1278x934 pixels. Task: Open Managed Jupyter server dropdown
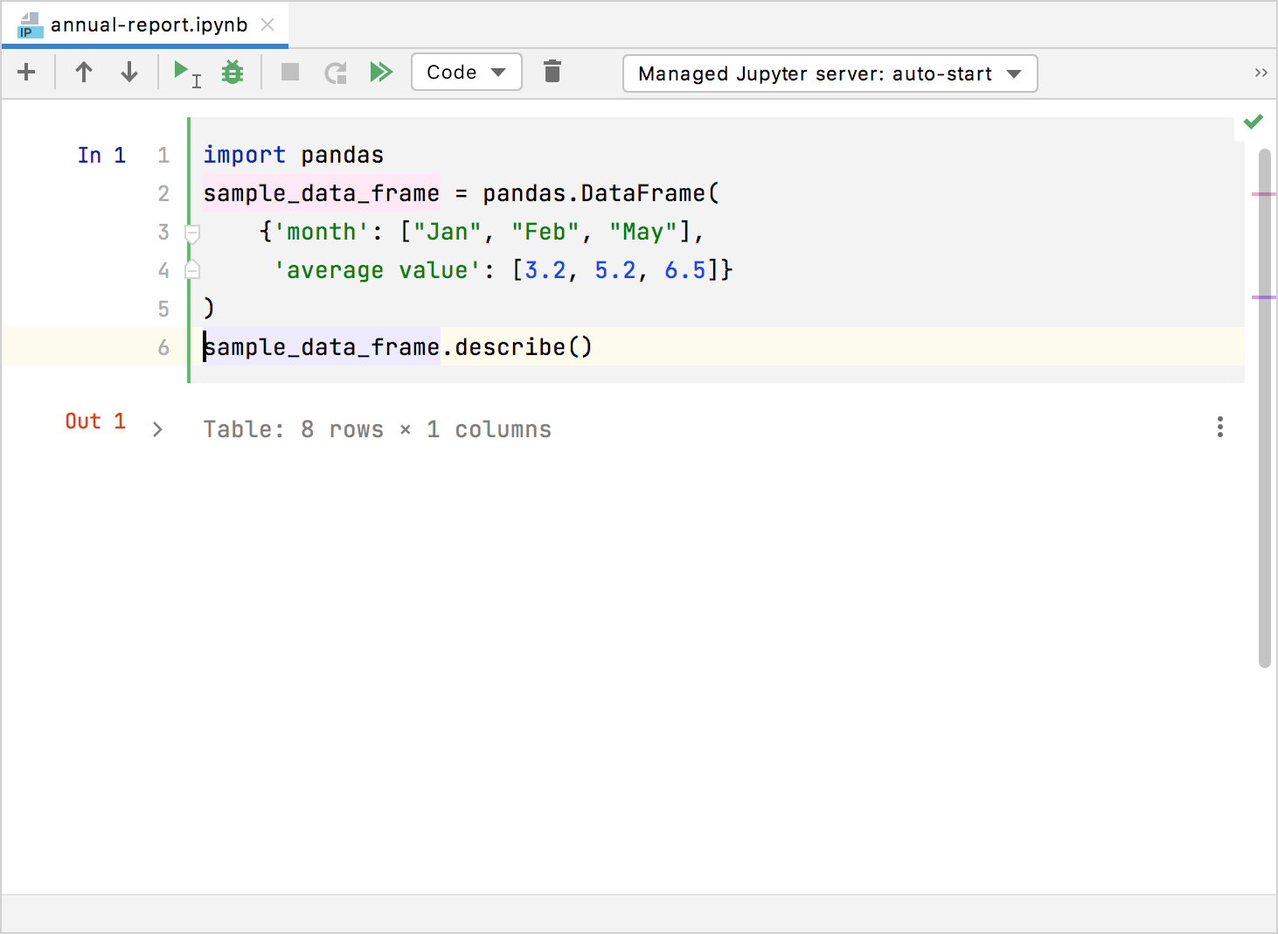[x=830, y=73]
